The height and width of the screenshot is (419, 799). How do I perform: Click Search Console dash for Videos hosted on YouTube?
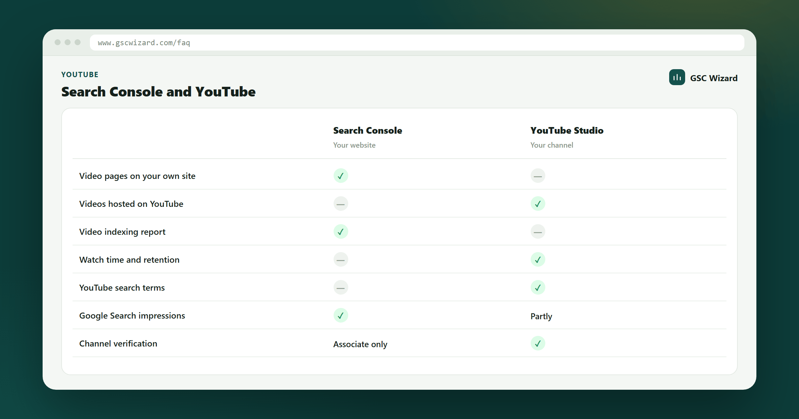341,204
